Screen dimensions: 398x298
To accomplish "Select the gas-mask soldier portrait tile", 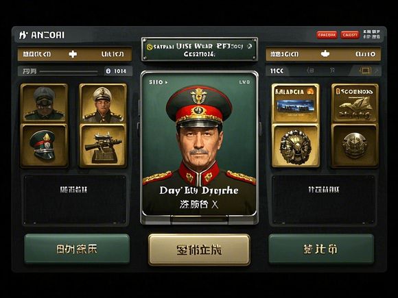I will tap(44, 103).
